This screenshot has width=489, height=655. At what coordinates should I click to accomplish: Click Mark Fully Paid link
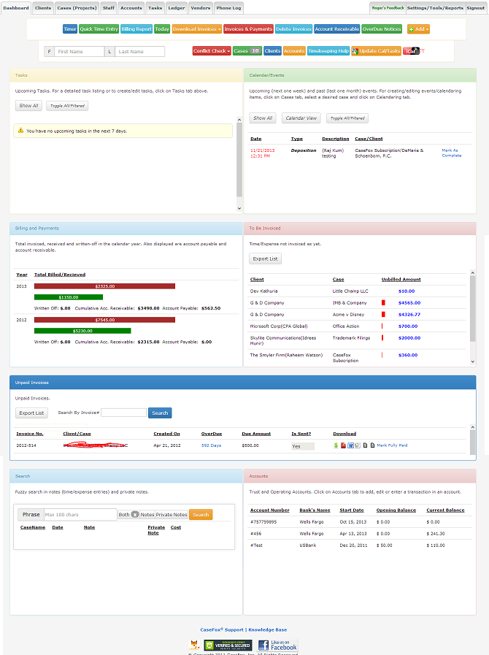click(x=392, y=445)
